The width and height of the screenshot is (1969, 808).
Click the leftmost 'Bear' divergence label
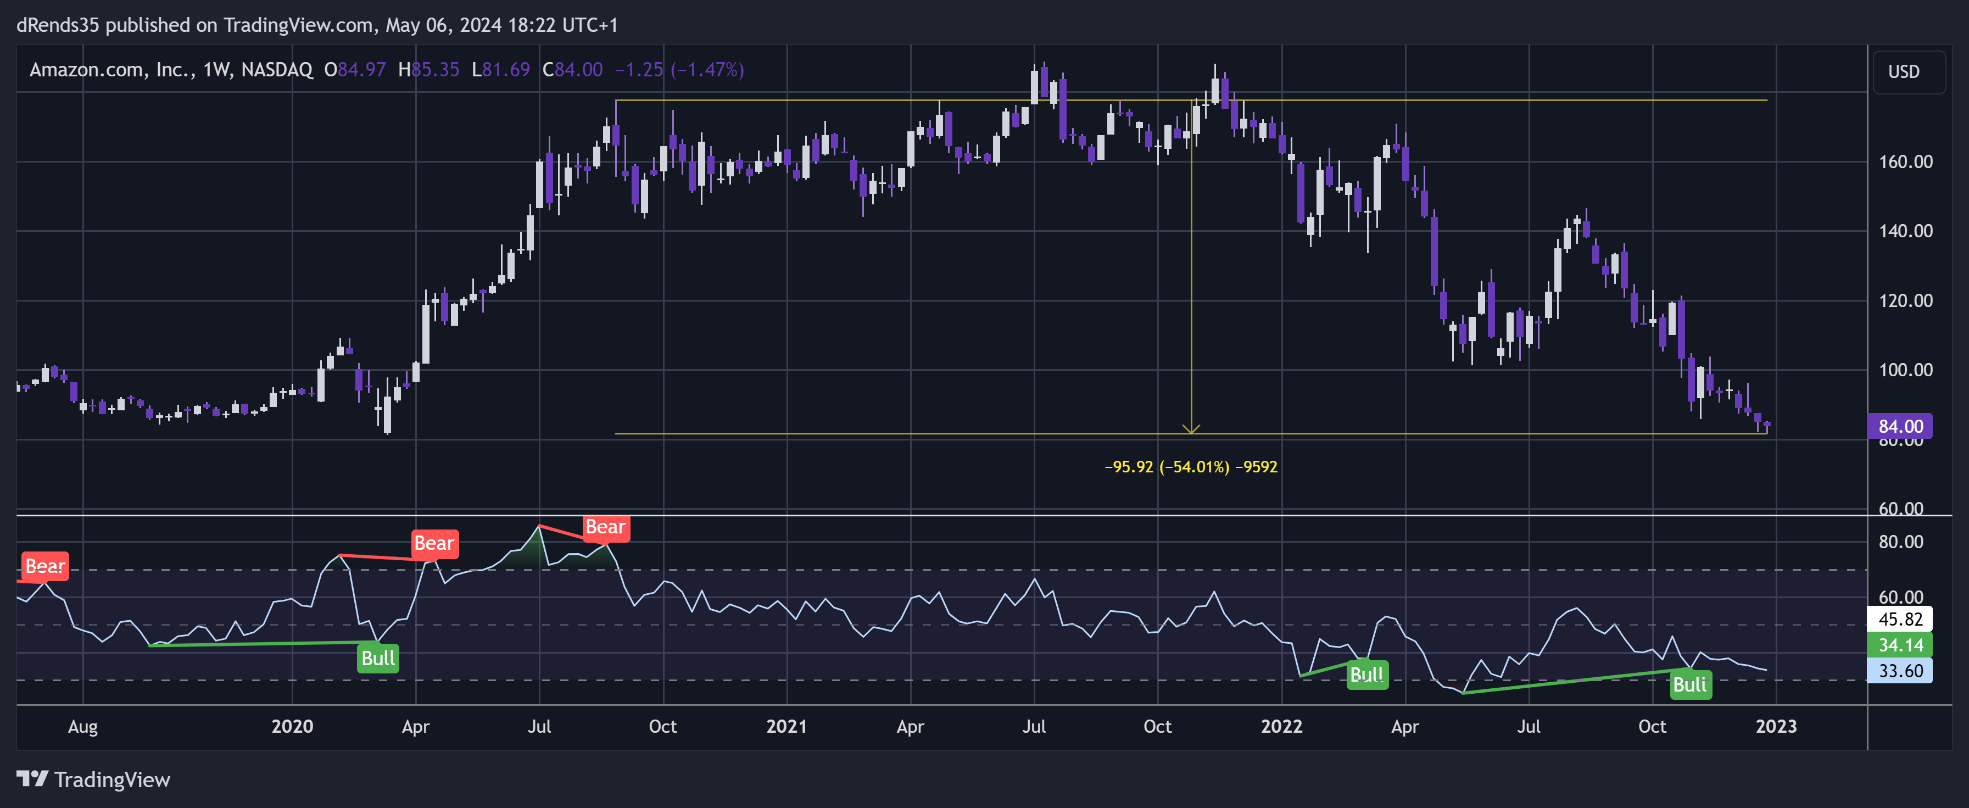tap(45, 566)
